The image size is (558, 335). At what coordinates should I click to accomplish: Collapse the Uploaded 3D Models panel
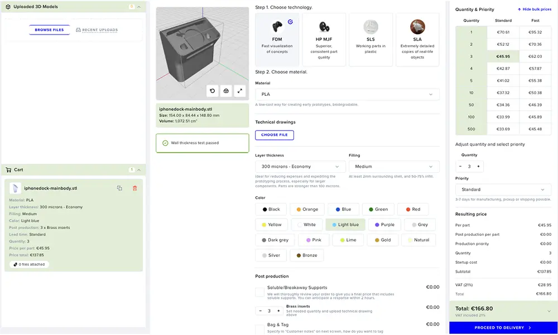139,7
